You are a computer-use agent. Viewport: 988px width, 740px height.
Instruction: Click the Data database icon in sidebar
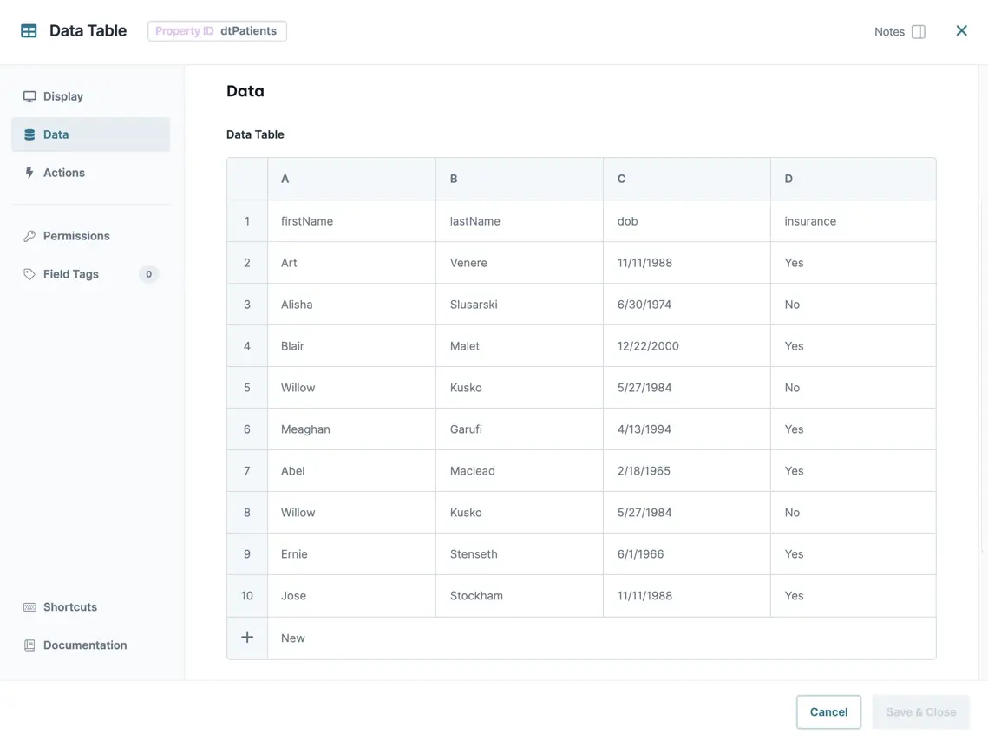point(29,134)
